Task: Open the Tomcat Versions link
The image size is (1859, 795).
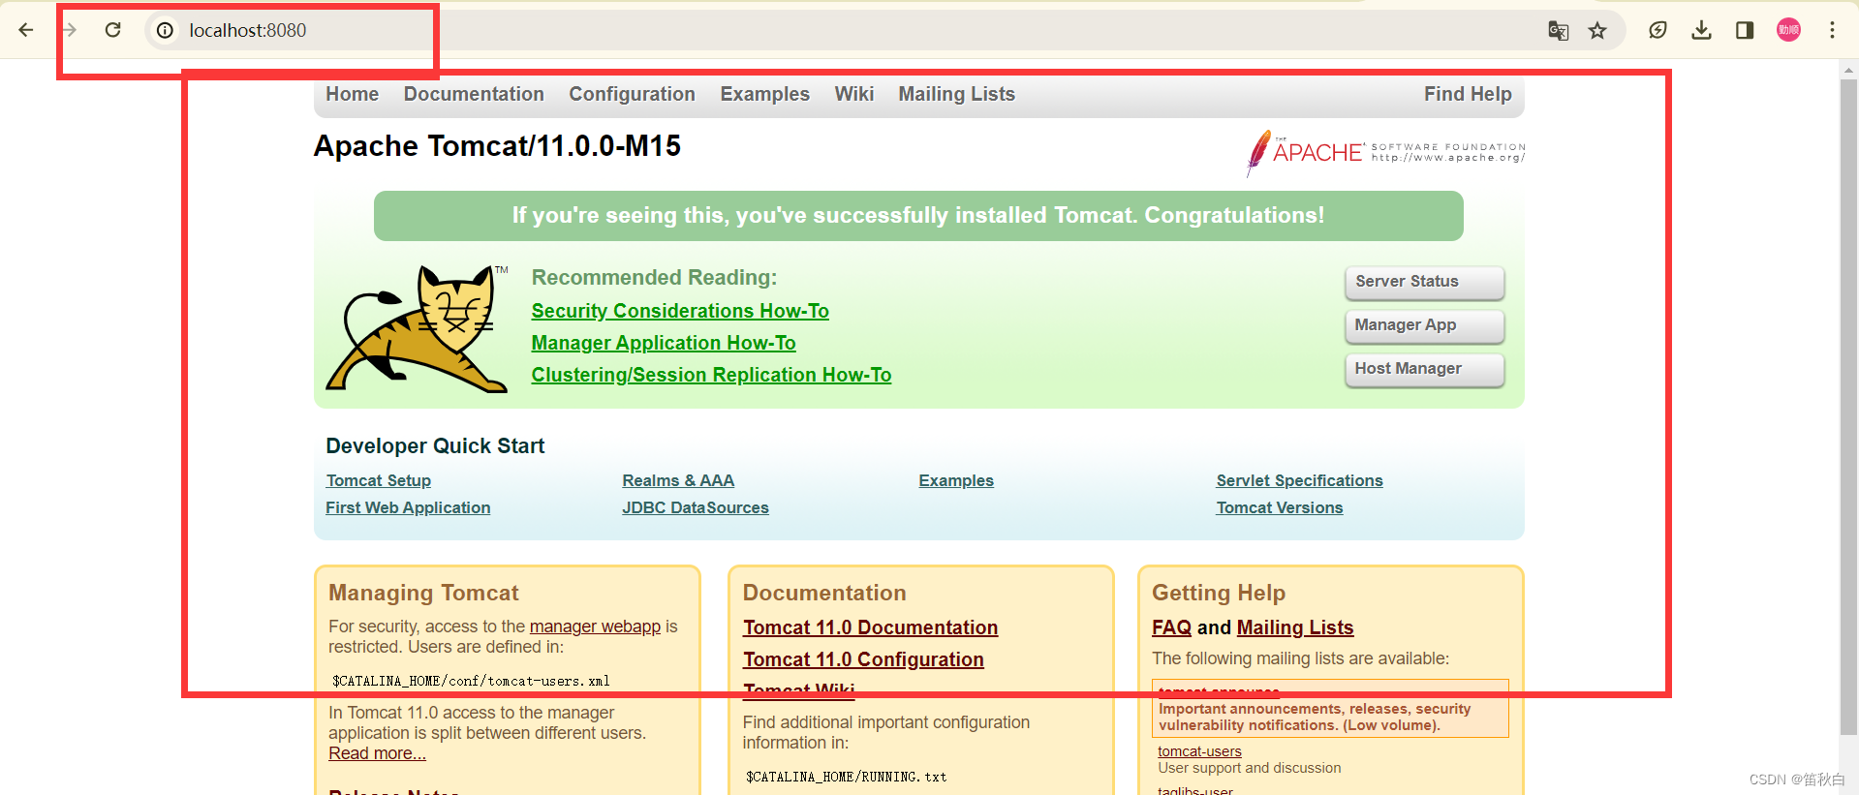Action: 1280,507
